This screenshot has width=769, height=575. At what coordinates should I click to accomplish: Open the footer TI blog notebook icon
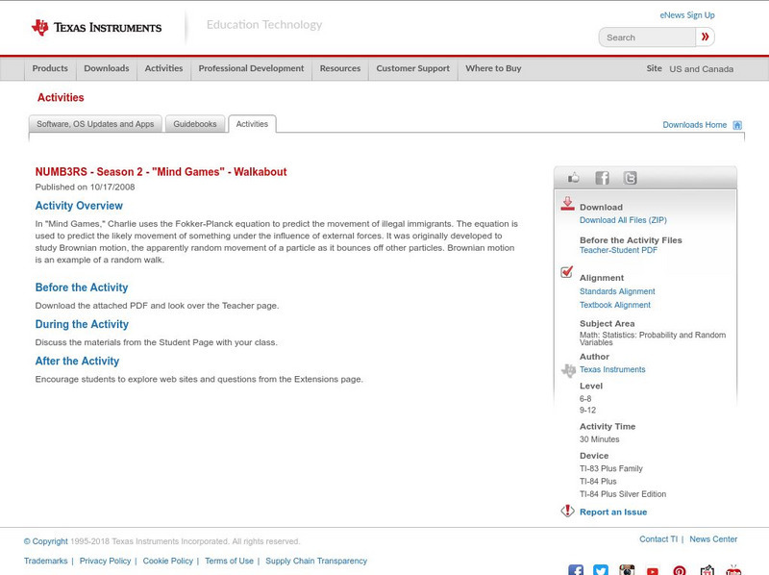coord(707,570)
